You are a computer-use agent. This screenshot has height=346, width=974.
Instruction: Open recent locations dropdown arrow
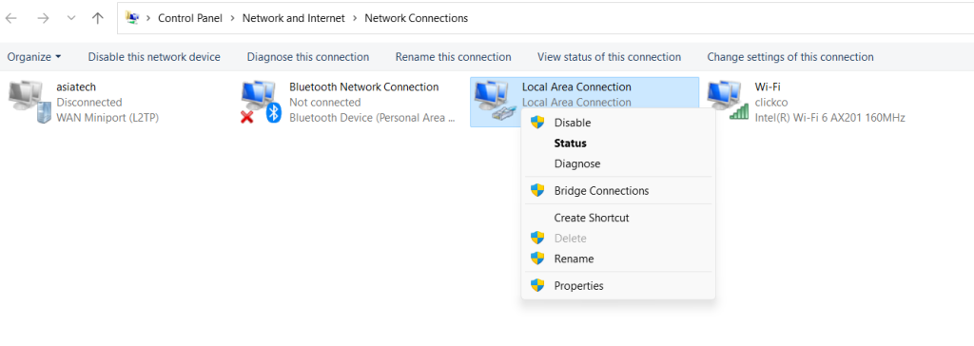point(70,18)
